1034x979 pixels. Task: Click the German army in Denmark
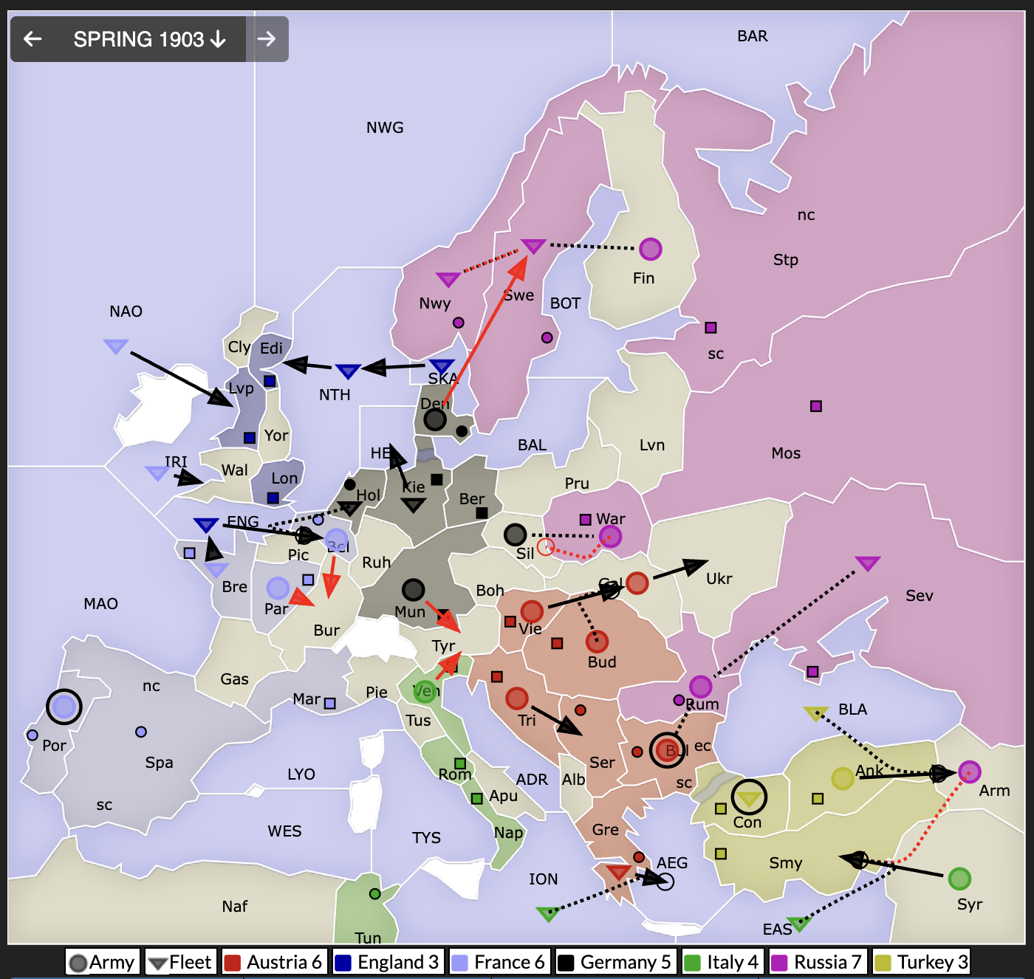pyautogui.click(x=435, y=419)
